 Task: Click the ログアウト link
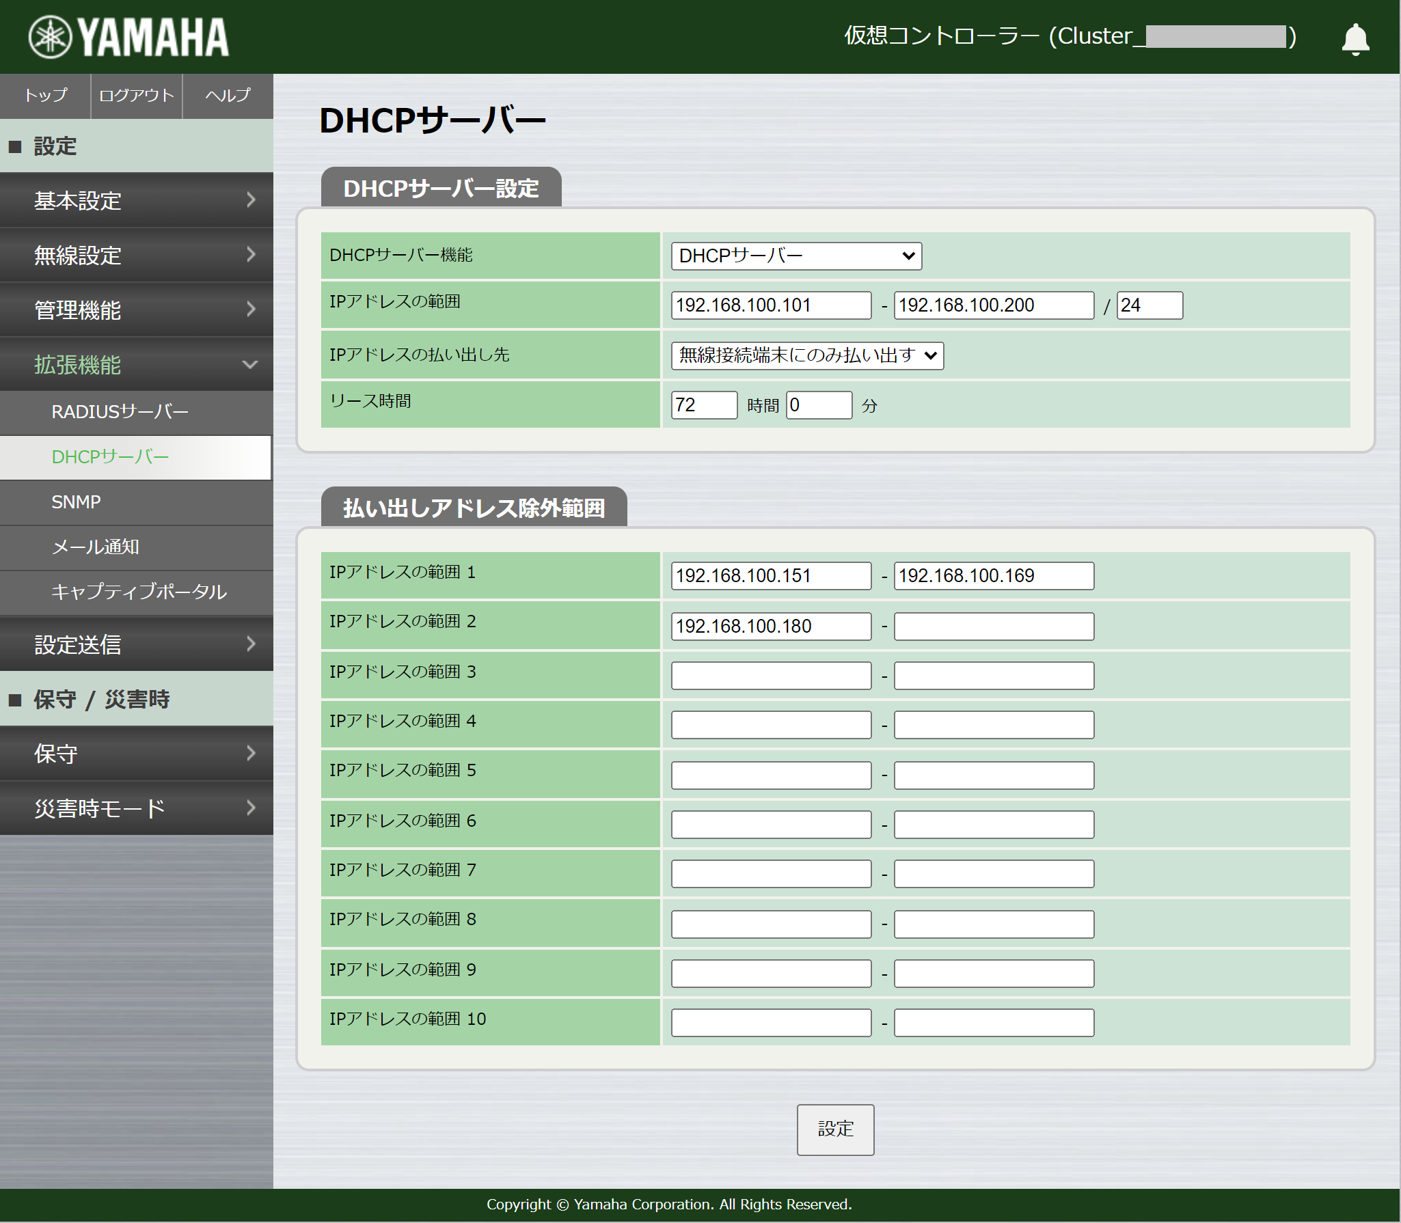[x=136, y=96]
